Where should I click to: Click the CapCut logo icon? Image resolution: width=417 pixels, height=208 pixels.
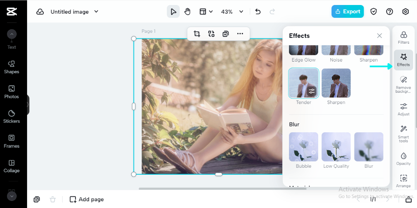click(x=12, y=11)
